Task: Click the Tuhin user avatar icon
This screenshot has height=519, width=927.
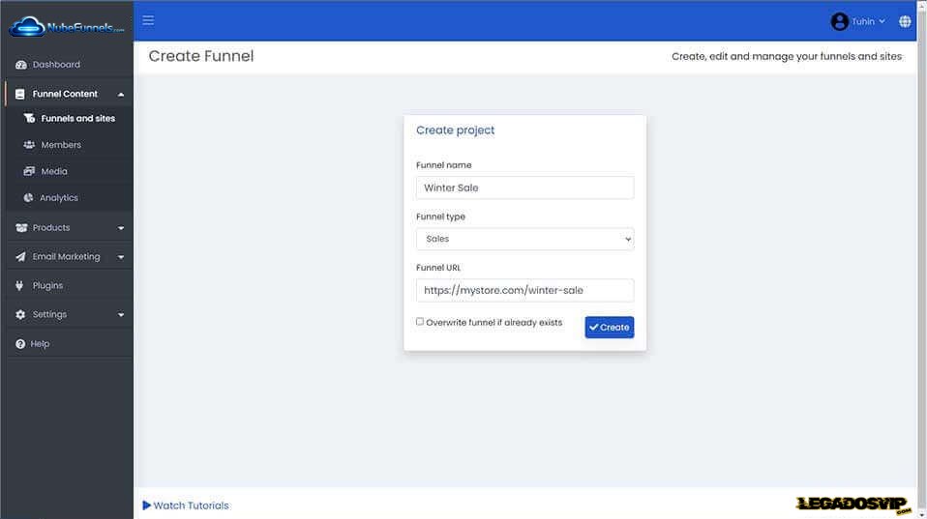Action: [839, 21]
